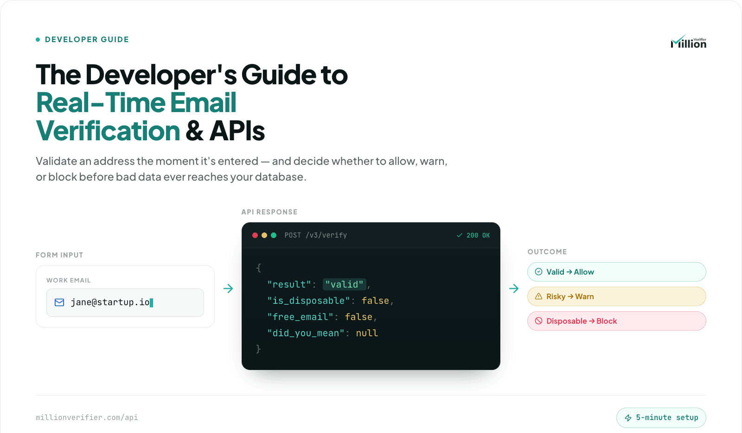Image resolution: width=742 pixels, height=433 pixels.
Task: Click the highlighted "valid" value
Action: (x=345, y=284)
